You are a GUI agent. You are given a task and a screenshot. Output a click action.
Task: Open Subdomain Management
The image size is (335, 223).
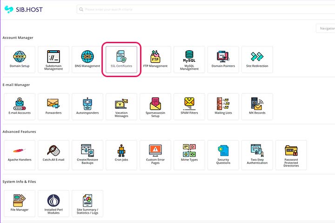click(x=54, y=59)
